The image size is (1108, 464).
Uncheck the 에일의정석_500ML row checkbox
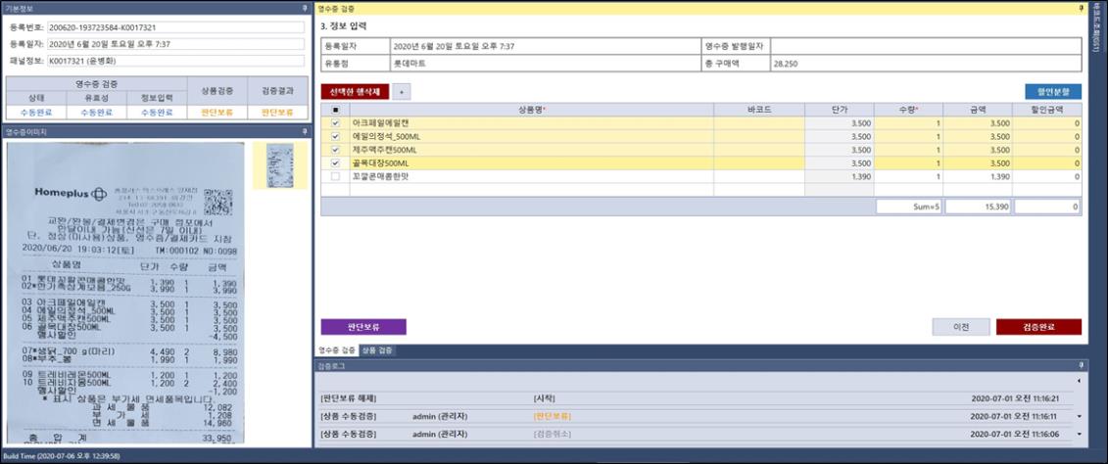[335, 136]
